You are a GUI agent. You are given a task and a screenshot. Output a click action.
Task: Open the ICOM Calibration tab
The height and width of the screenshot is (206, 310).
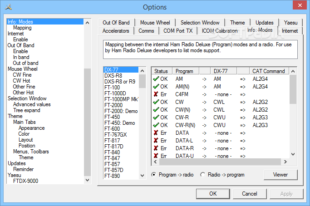[220, 31]
